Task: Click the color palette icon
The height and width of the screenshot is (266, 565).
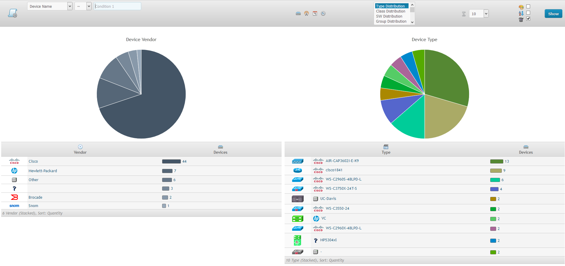Action: click(x=521, y=7)
